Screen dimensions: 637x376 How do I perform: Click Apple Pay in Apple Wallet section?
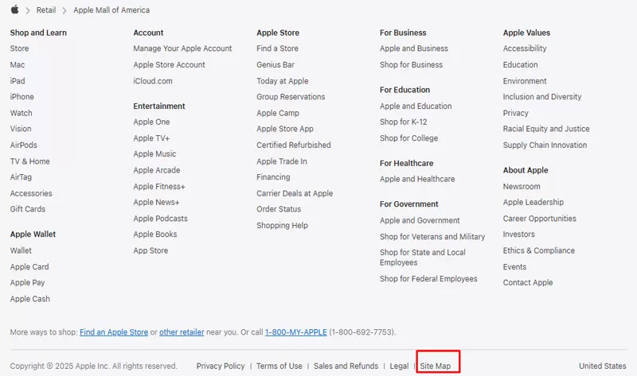[27, 283]
